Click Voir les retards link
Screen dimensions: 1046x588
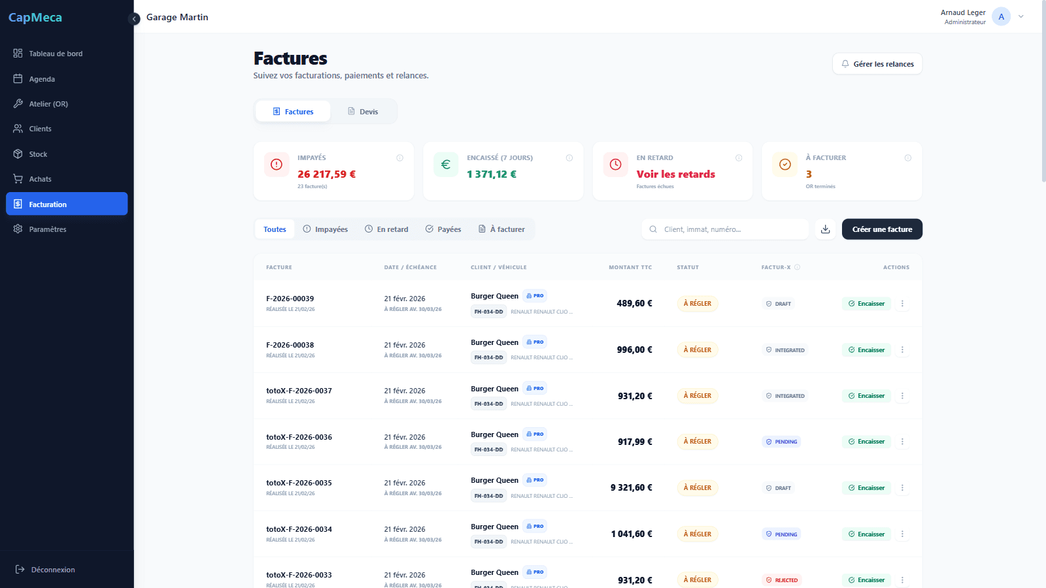coord(675,174)
